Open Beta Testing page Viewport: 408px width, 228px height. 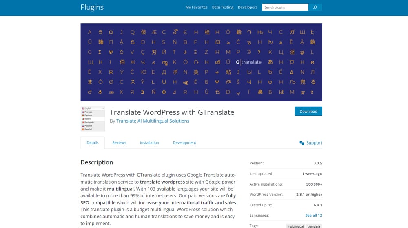222,7
